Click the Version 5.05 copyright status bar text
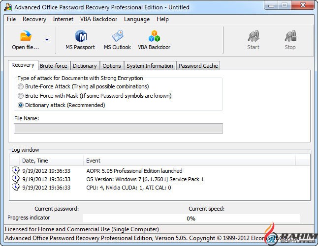318x246 pixels. click(152, 238)
